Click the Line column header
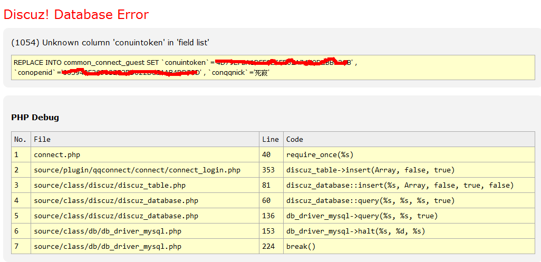Image resolution: width=541 pixels, height=262 pixels. tap(270, 139)
